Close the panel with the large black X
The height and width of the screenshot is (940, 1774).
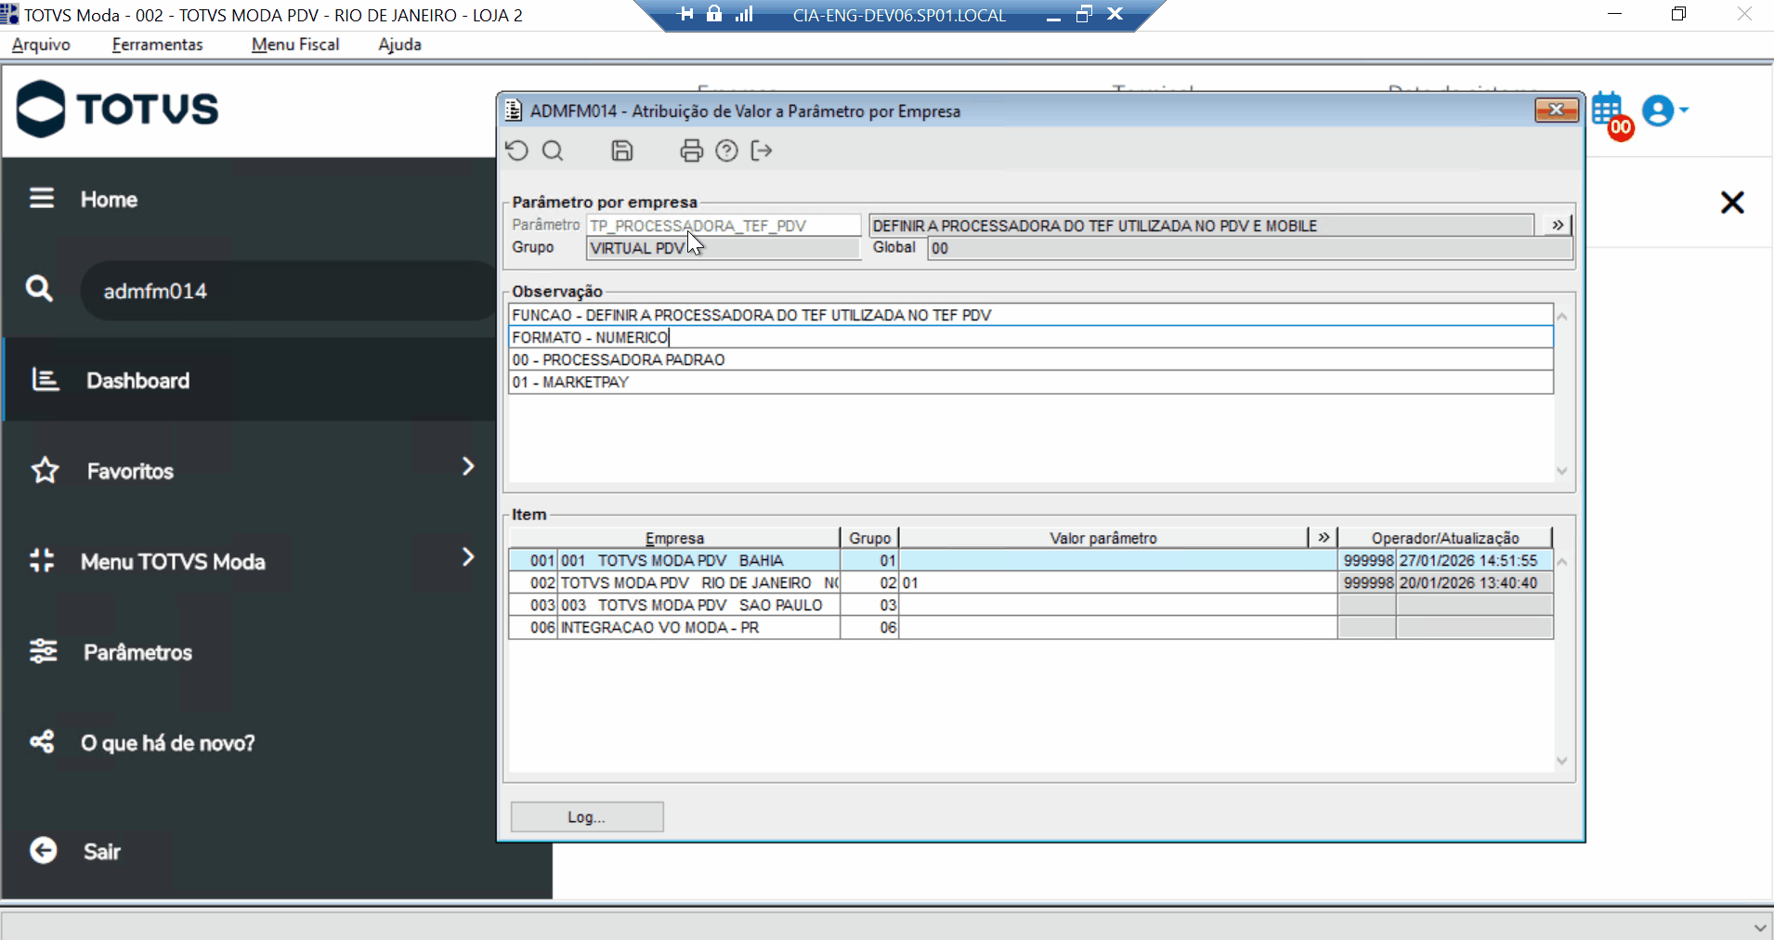tap(1732, 202)
